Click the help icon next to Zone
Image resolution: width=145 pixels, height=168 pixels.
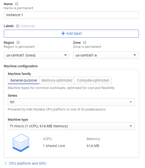click(x=85, y=42)
